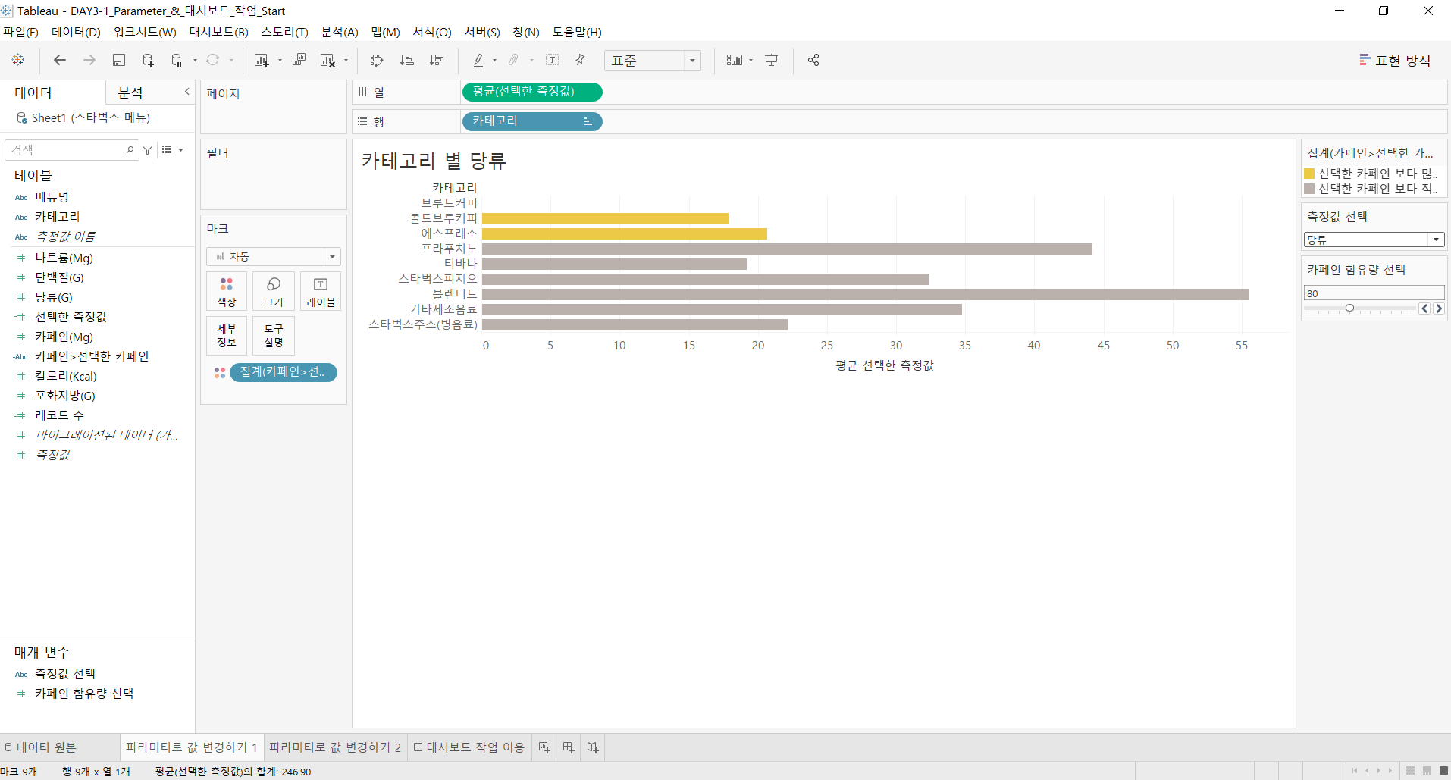Add a new data source
This screenshot has height=780, width=1451.
(x=148, y=60)
